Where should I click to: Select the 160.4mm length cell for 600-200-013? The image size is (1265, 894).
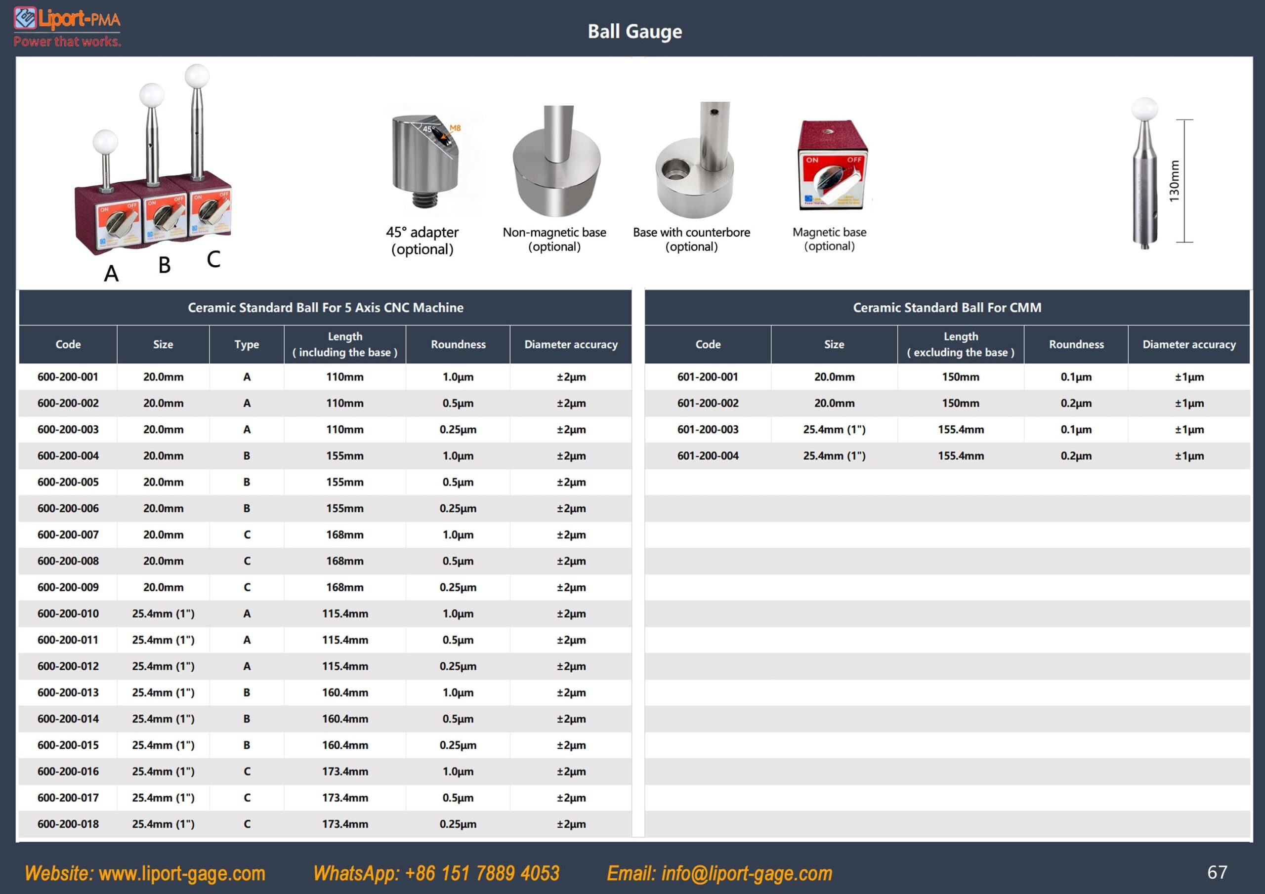point(345,692)
